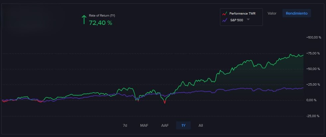Viewport: 326px width, 137px height.
Task: Switch to the Valor view
Action: point(272,13)
